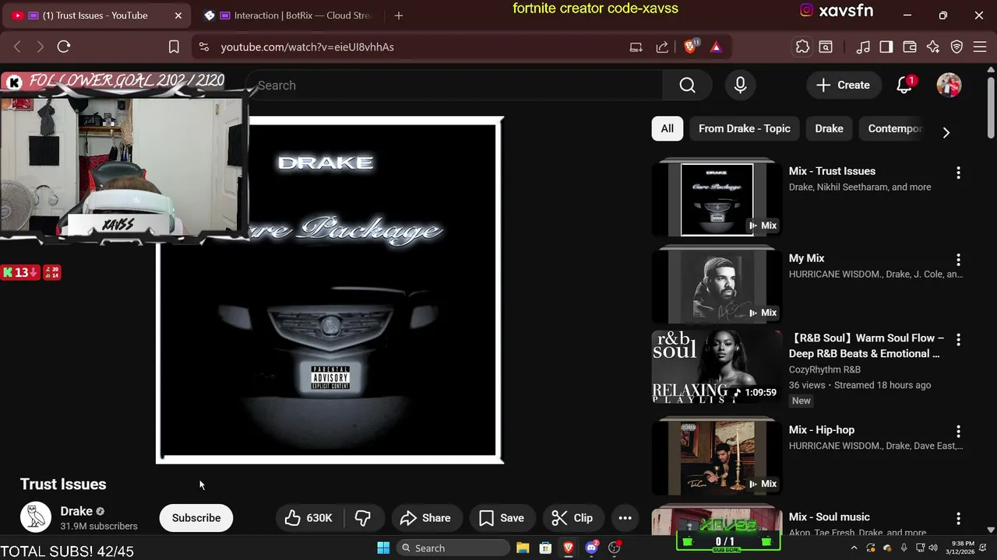Image resolution: width=997 pixels, height=560 pixels.
Task: Open OBS Studio from the taskbar
Action: [x=615, y=548]
